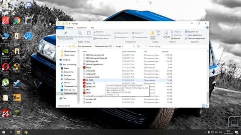Click the Поиск: Vpings search field
The image size is (241, 135).
(175, 46)
